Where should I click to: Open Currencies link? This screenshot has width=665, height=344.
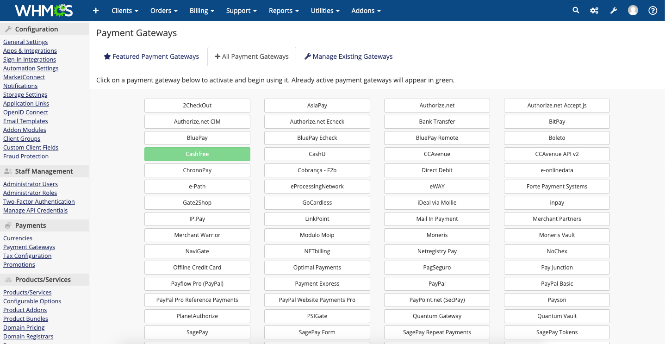(x=18, y=238)
